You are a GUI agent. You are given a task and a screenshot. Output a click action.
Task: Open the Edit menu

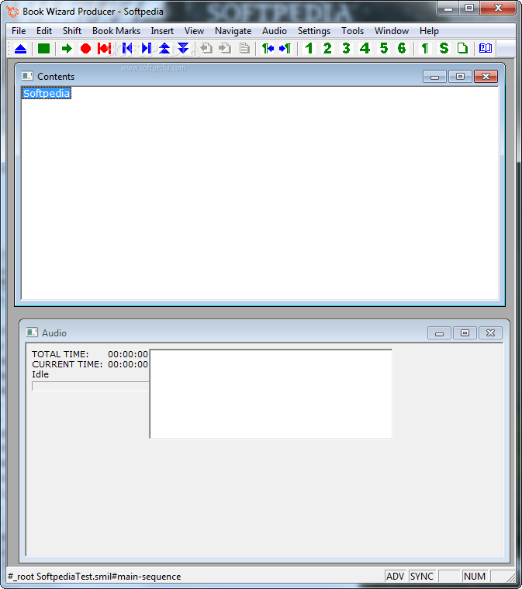[x=44, y=31]
